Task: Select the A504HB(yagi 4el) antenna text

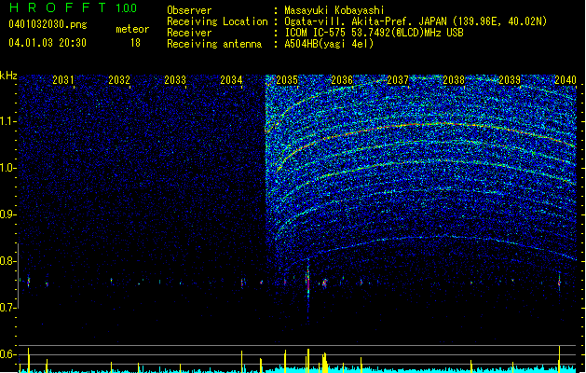Action: coord(329,44)
